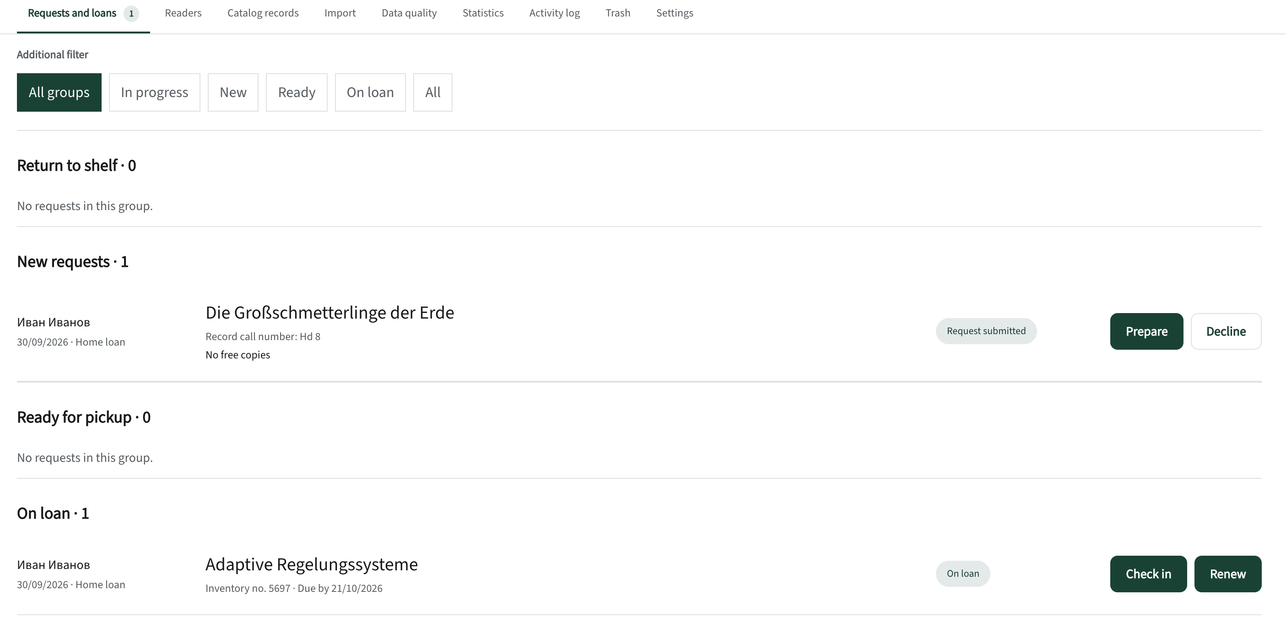The width and height of the screenshot is (1286, 639).
Task: Go to the Settings tab
Action: click(x=675, y=13)
